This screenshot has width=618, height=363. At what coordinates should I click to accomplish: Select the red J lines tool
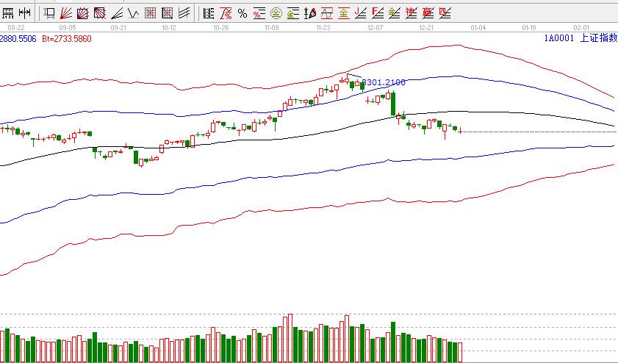click(x=360, y=12)
